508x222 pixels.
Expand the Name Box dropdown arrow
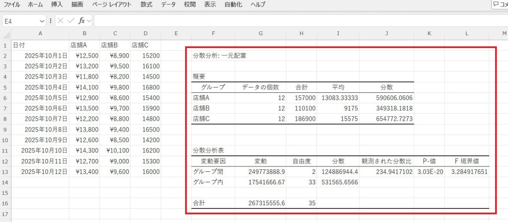click(42, 21)
